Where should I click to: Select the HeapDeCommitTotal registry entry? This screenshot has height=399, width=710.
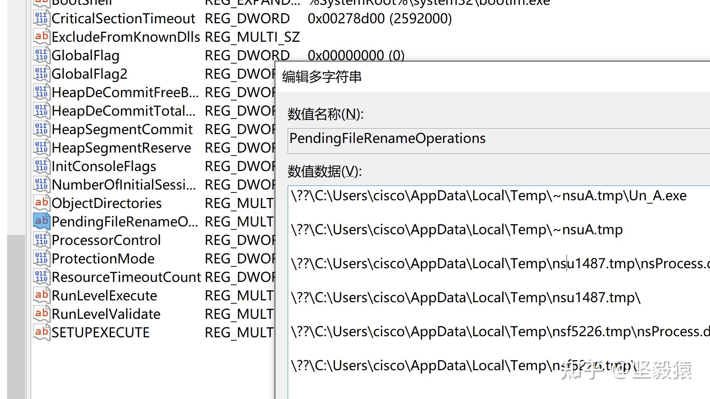pos(122,110)
